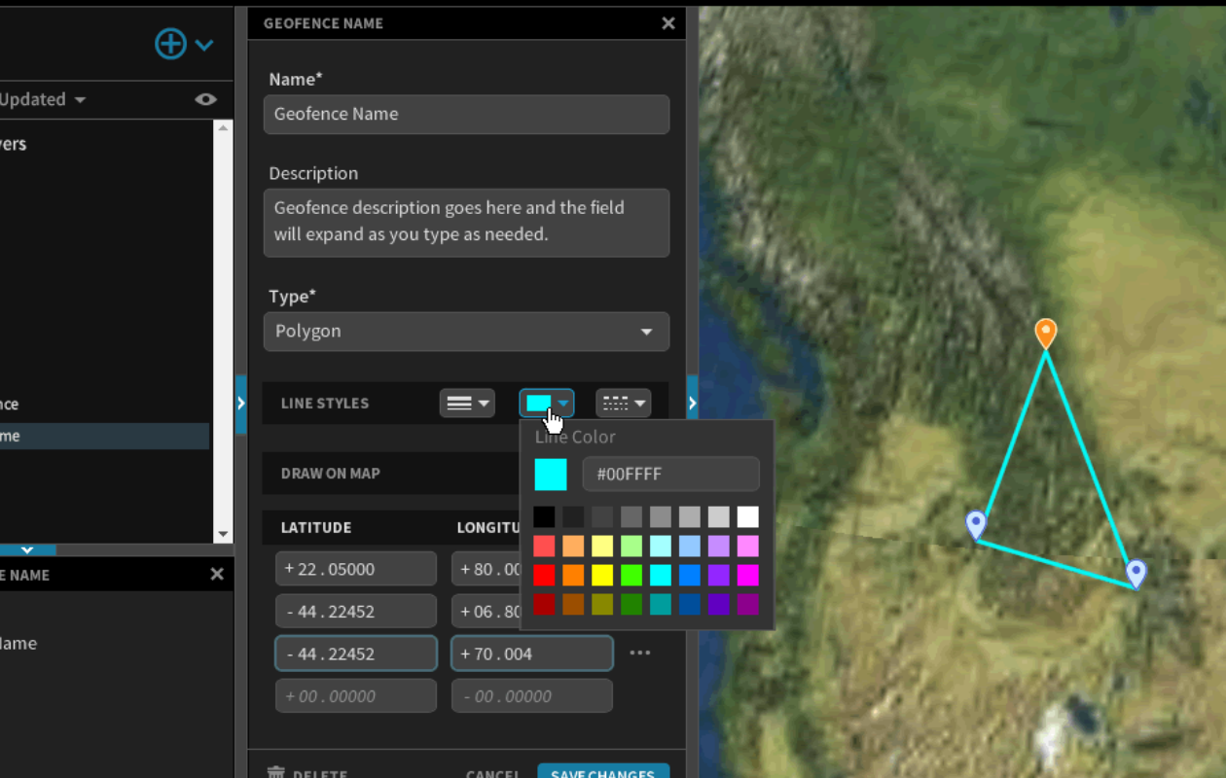Image resolution: width=1226 pixels, height=778 pixels.
Task: Select the pastel pink swatch
Action: click(x=748, y=547)
